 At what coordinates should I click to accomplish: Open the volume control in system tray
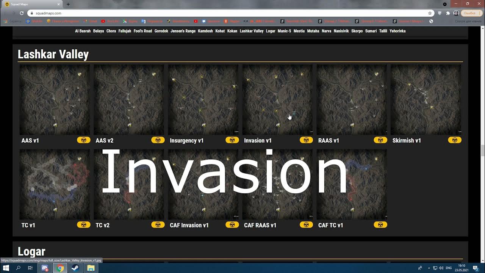point(441,268)
